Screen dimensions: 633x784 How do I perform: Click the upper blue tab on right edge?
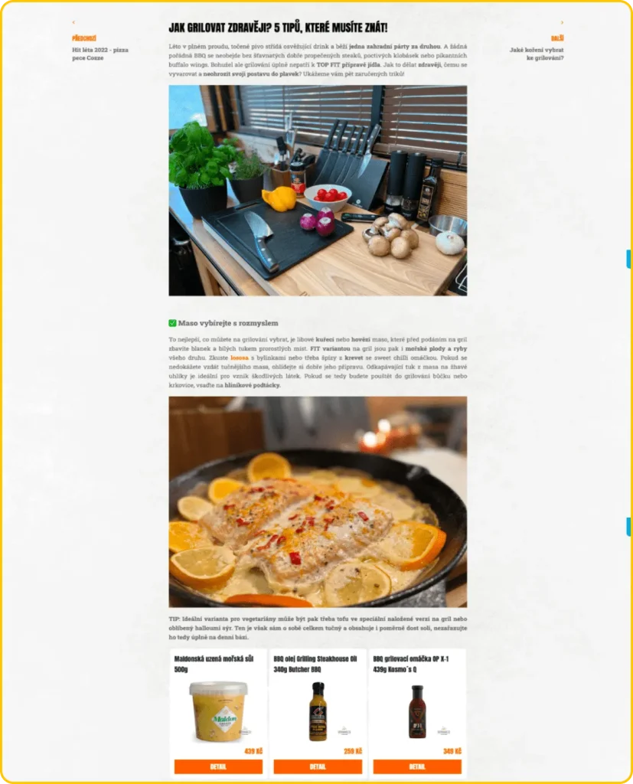click(628, 259)
